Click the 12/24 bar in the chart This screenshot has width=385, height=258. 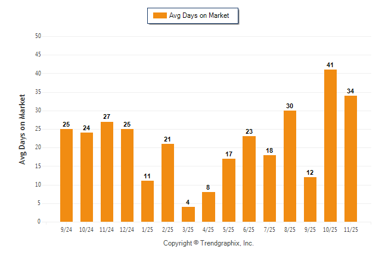(127, 175)
